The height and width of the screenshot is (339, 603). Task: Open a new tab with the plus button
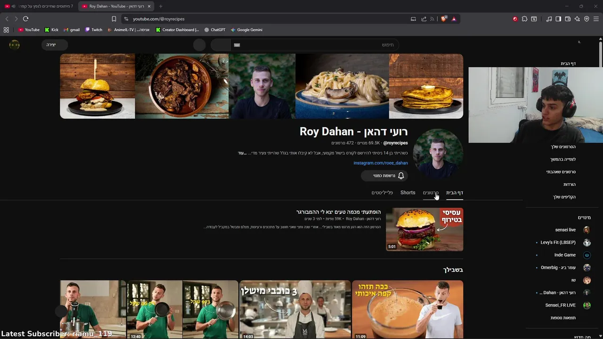pos(161,6)
